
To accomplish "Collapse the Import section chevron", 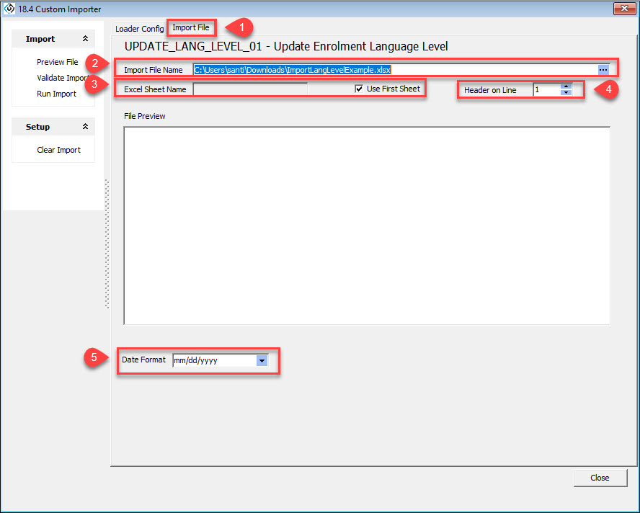I will (x=85, y=39).
